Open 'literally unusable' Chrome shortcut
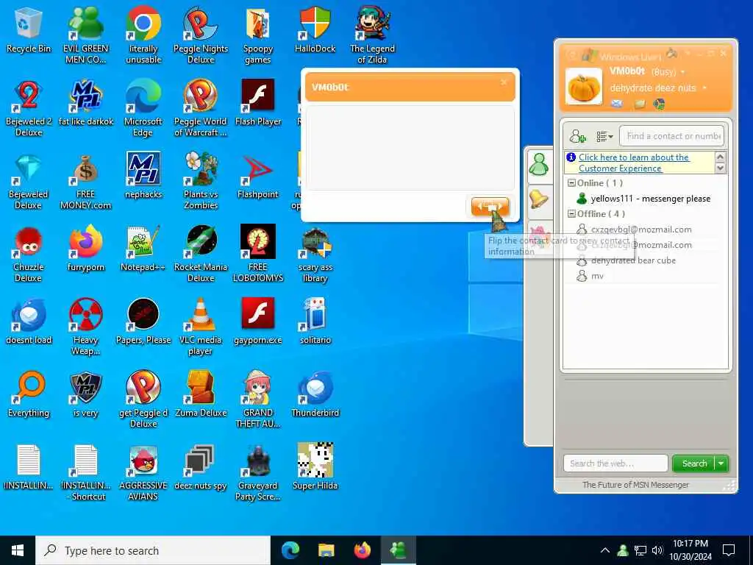The height and width of the screenshot is (565, 753). tap(143, 36)
